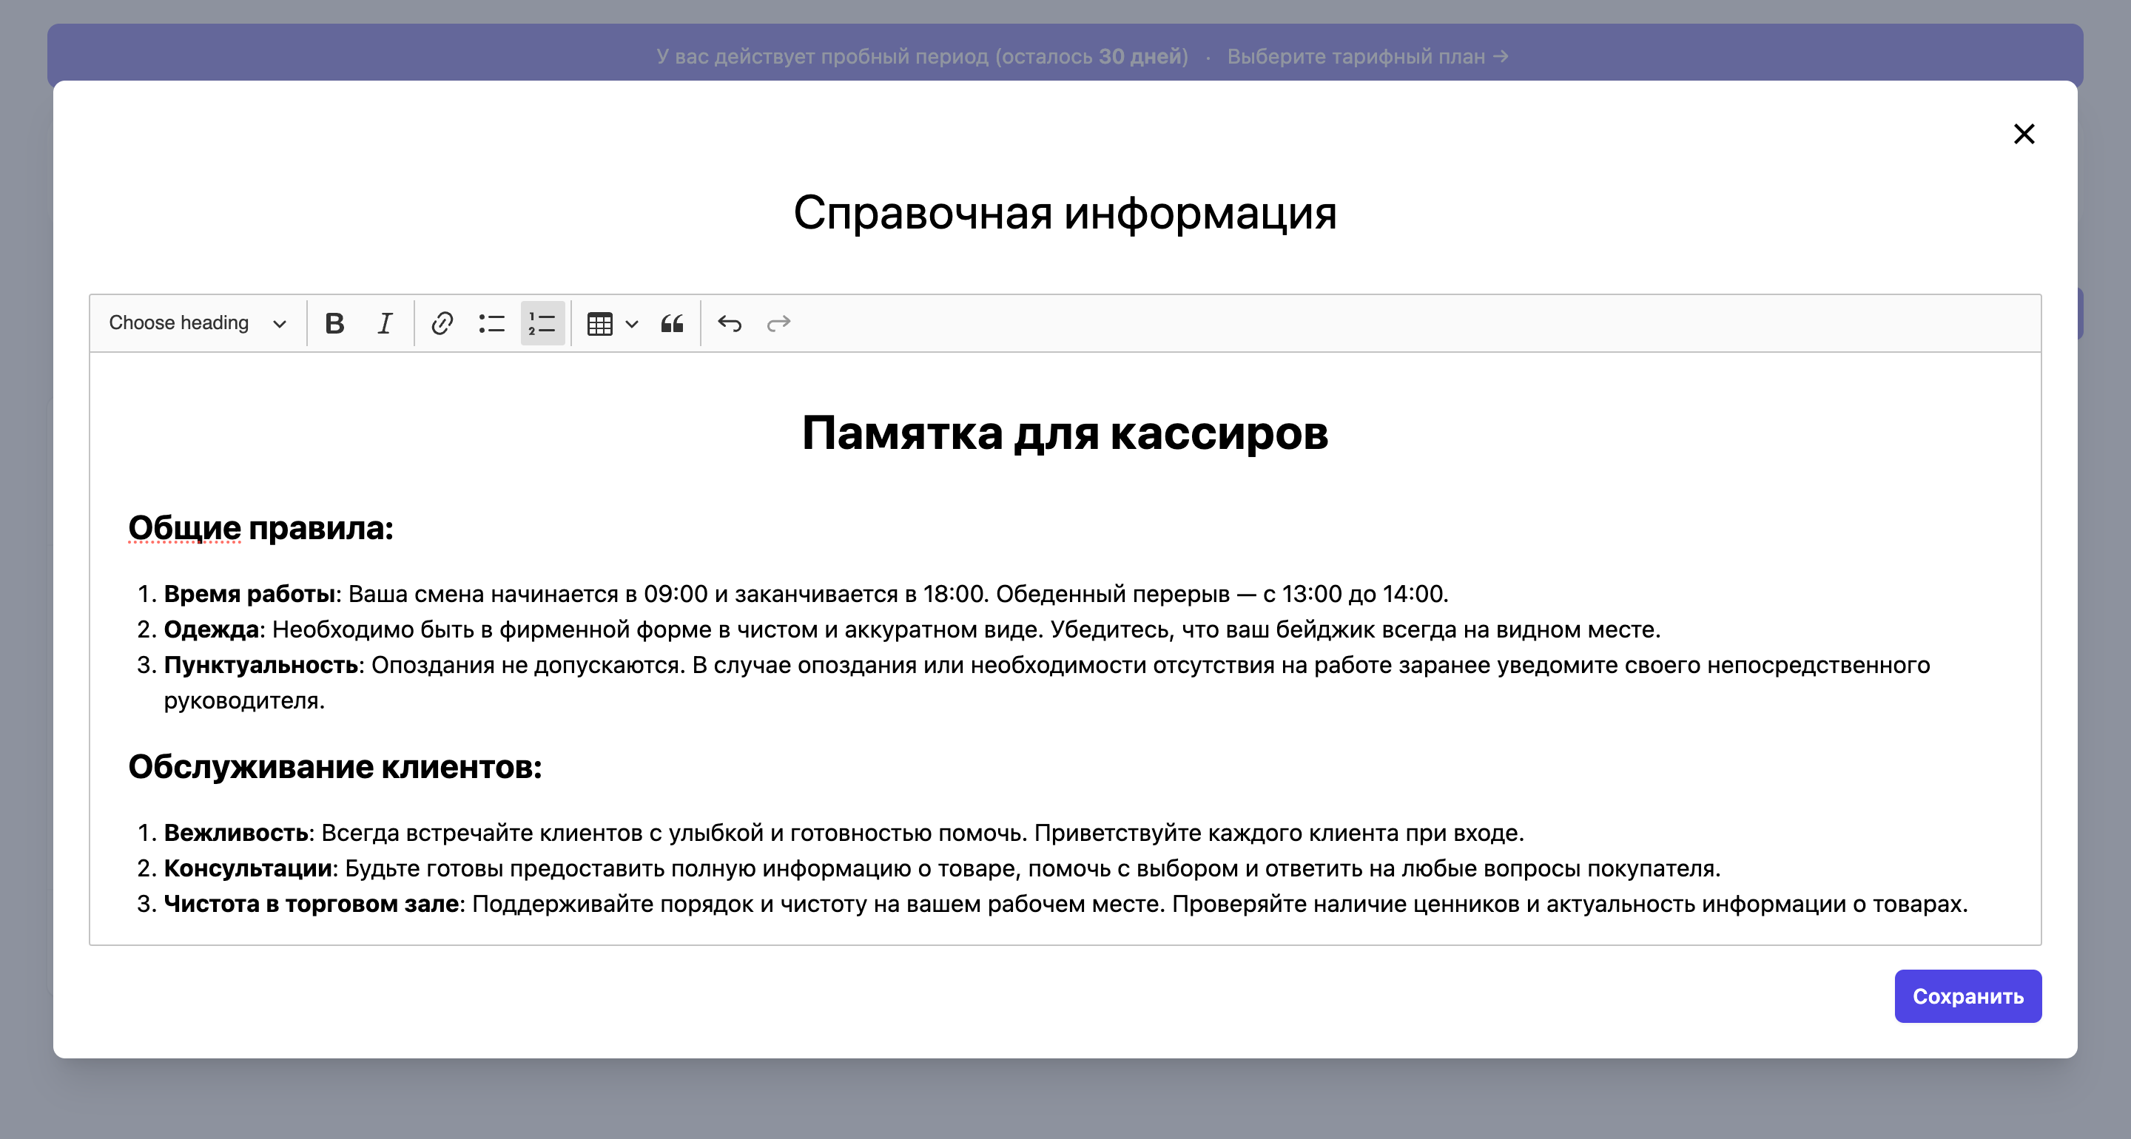Click the insert table icon
The width and height of the screenshot is (2131, 1139).
pos(600,323)
